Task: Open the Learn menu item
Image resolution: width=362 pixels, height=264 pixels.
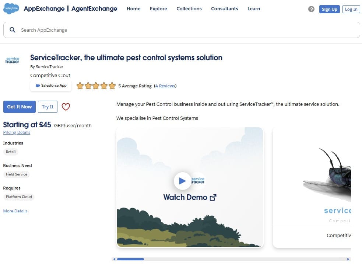Action: click(x=254, y=8)
